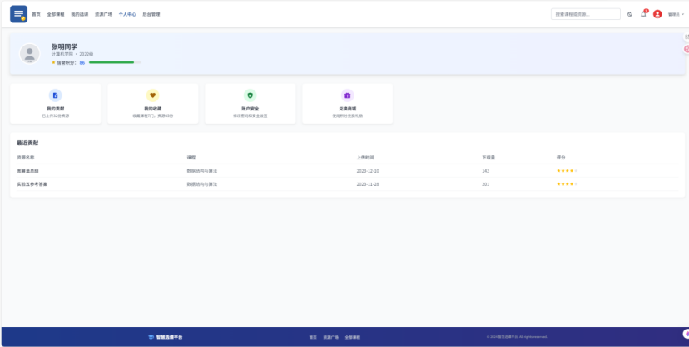Open 后台管理 in the top navigation
Viewport: 689px width, 347px height.
pos(151,14)
